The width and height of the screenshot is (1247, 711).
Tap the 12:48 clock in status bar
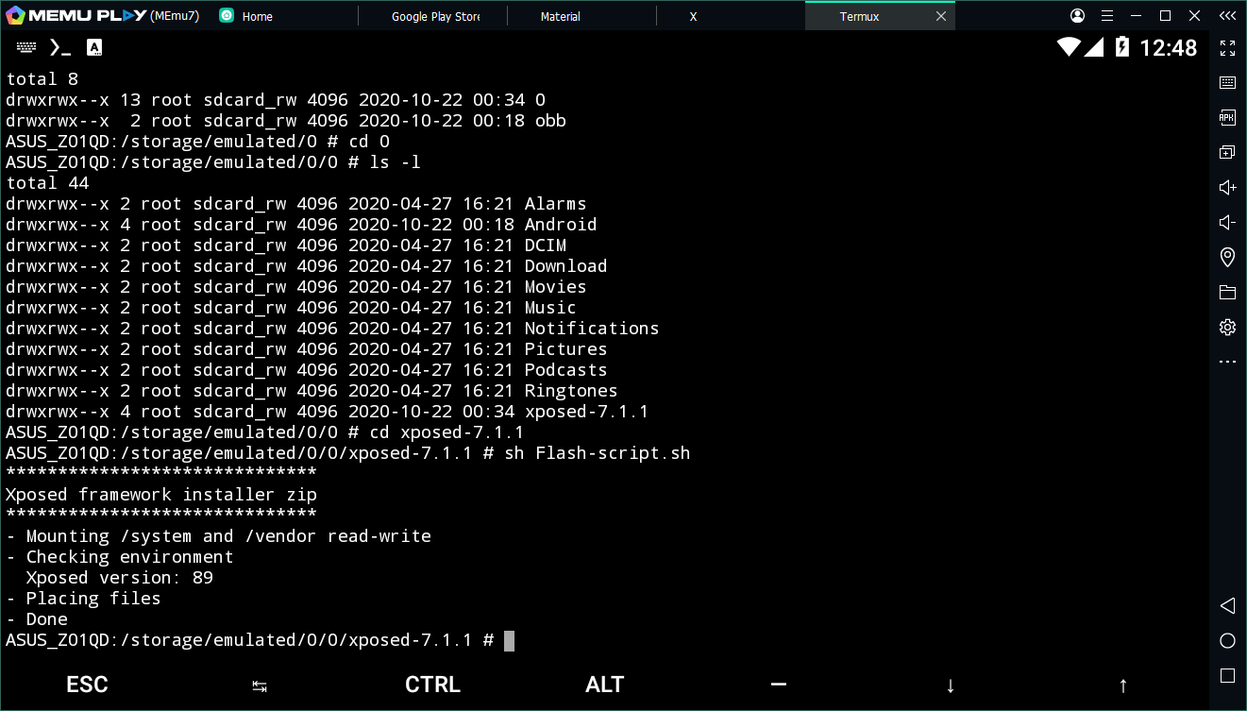pos(1169,47)
